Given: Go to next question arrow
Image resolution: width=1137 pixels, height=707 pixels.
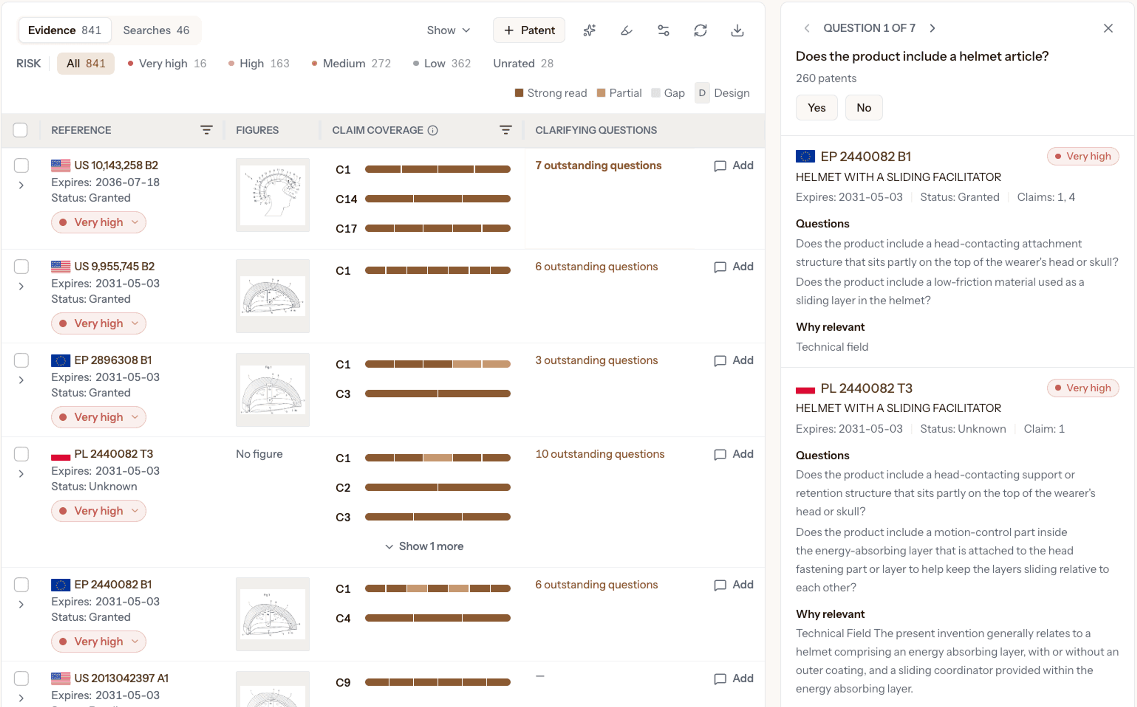Looking at the screenshot, I should click(932, 28).
